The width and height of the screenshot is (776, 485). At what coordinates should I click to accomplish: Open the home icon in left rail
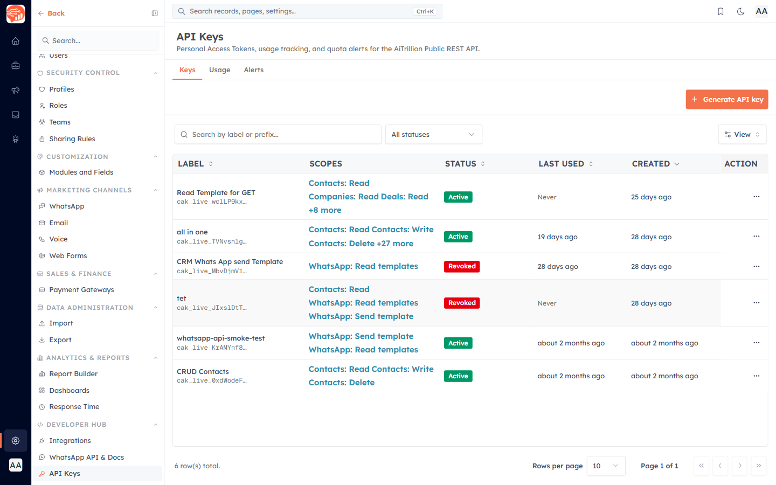(x=16, y=41)
